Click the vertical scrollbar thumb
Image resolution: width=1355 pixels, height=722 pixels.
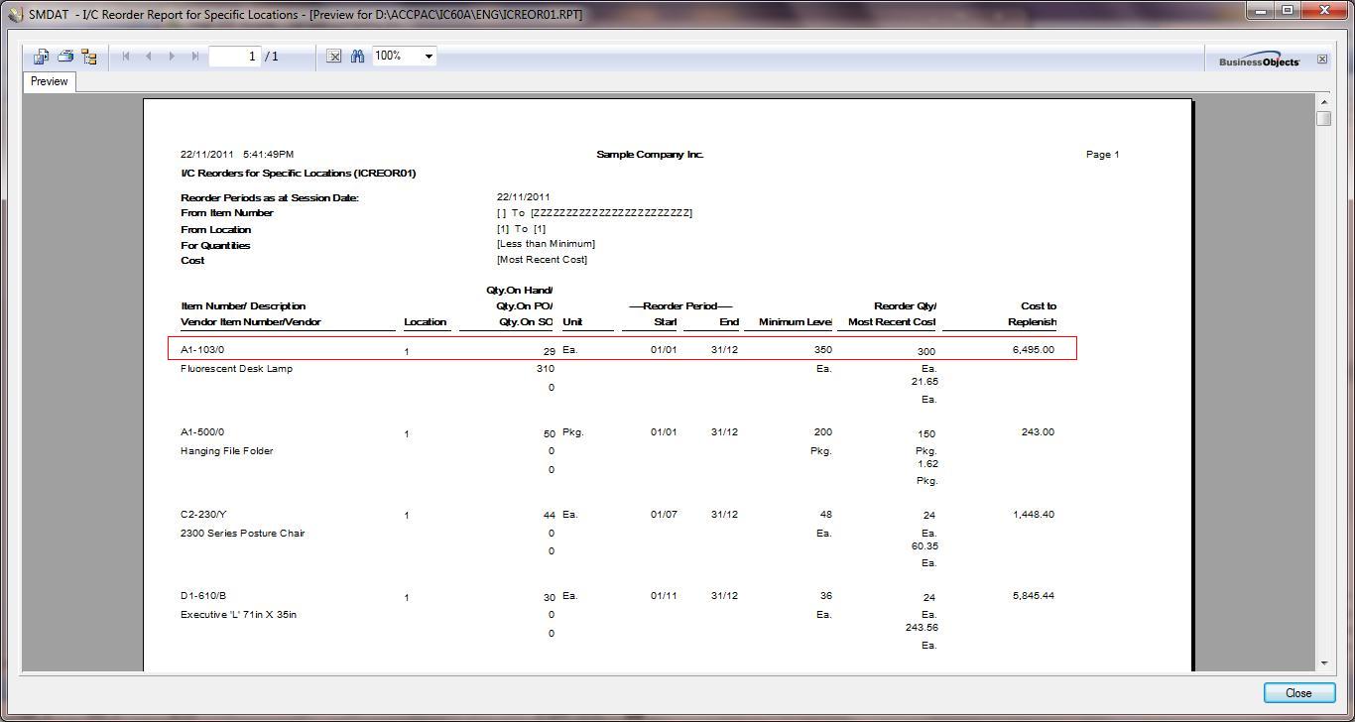click(1324, 119)
